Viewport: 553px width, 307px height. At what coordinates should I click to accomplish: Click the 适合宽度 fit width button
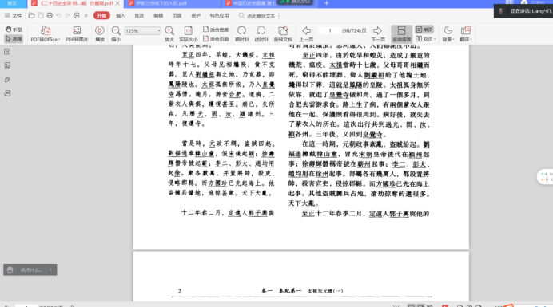[216, 30]
